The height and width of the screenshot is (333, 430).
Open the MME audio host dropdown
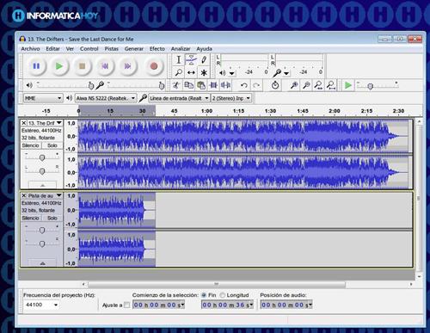pos(43,98)
